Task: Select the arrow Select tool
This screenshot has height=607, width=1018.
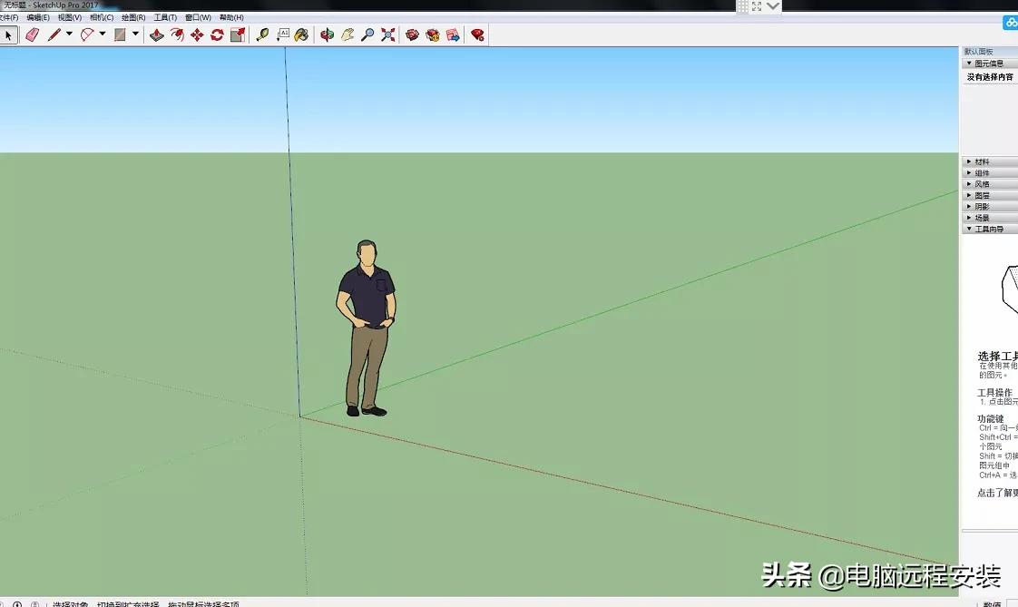Action: [9, 34]
